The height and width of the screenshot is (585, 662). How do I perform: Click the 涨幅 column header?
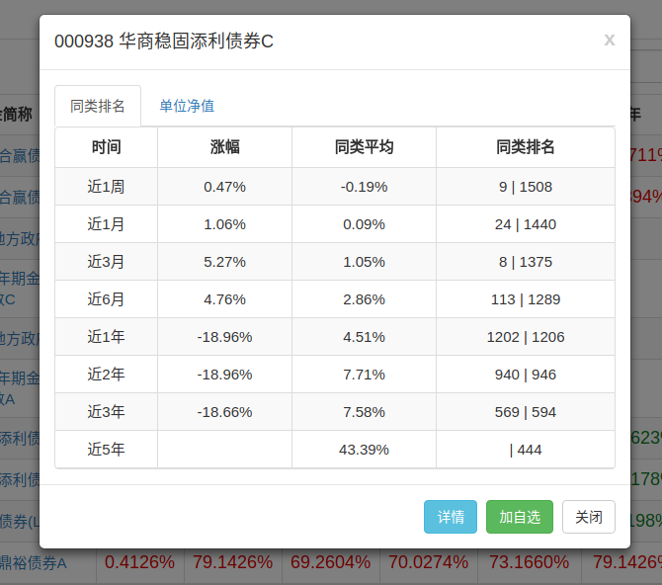224,147
